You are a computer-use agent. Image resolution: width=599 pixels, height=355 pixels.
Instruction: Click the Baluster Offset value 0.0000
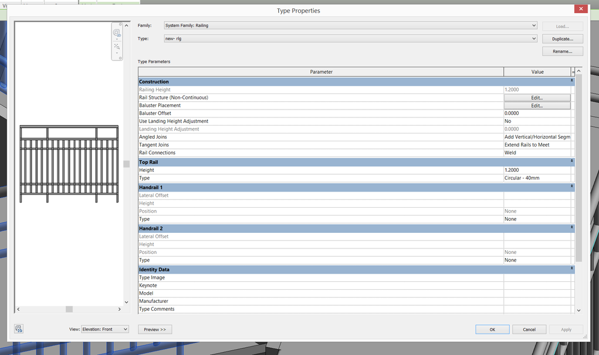coord(537,113)
